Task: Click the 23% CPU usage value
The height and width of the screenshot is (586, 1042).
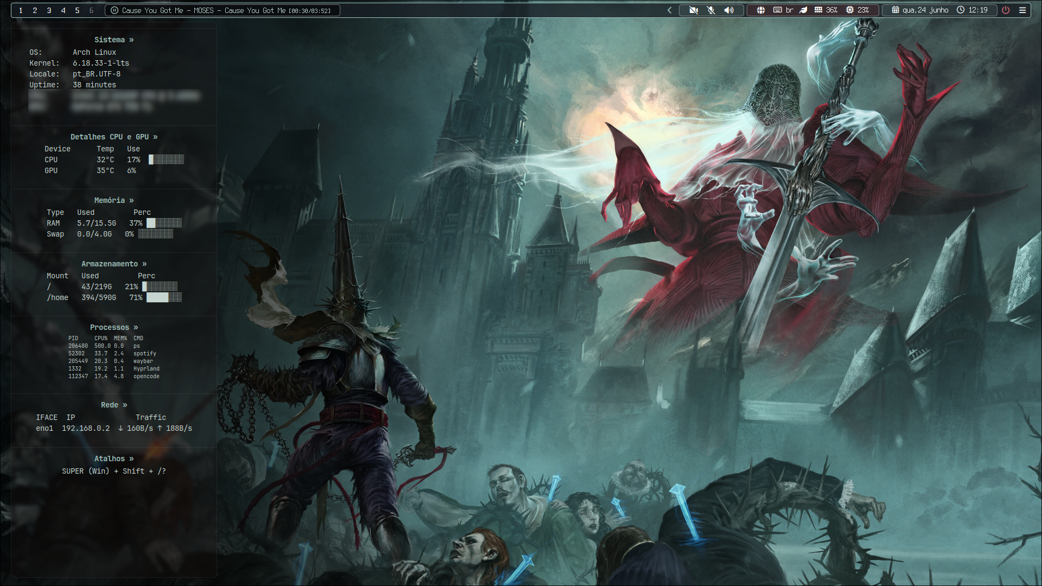Action: coord(863,10)
